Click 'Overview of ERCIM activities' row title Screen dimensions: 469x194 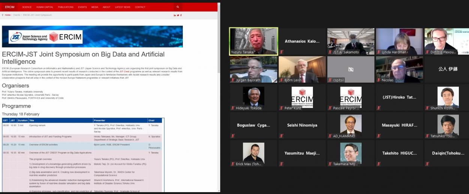(x=44, y=144)
